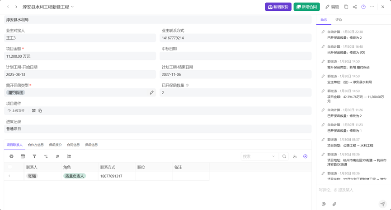Image resolution: width=391 pixels, height=210 pixels.
Task: Edit 需开保函类型 with the pencil icon
Action: [151, 92]
